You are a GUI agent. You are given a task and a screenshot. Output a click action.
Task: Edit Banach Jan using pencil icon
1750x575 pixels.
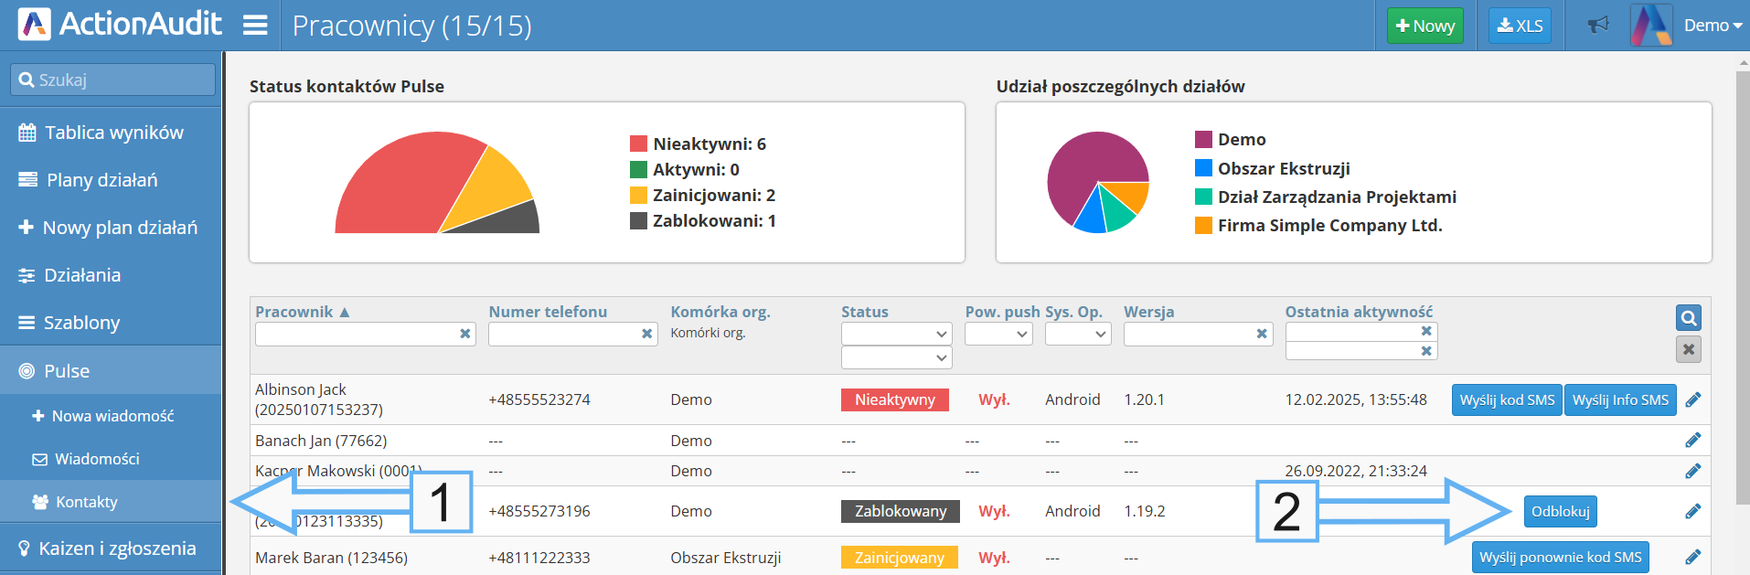point(1692,441)
